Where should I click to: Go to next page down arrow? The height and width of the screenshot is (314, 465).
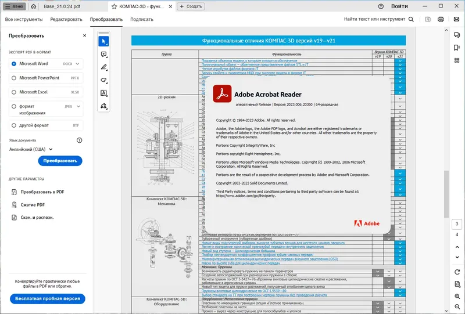[457, 257]
